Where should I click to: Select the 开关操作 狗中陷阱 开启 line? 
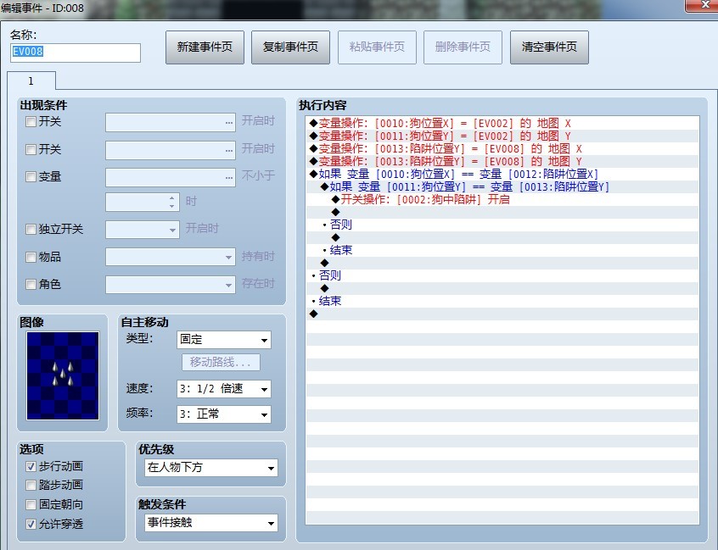(x=502, y=199)
